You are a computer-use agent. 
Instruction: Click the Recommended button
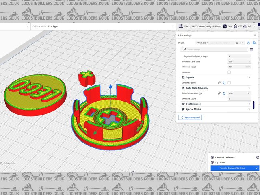point(190,117)
